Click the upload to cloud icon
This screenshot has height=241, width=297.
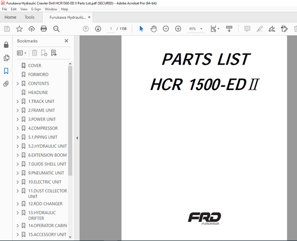pyautogui.click(x=32, y=29)
